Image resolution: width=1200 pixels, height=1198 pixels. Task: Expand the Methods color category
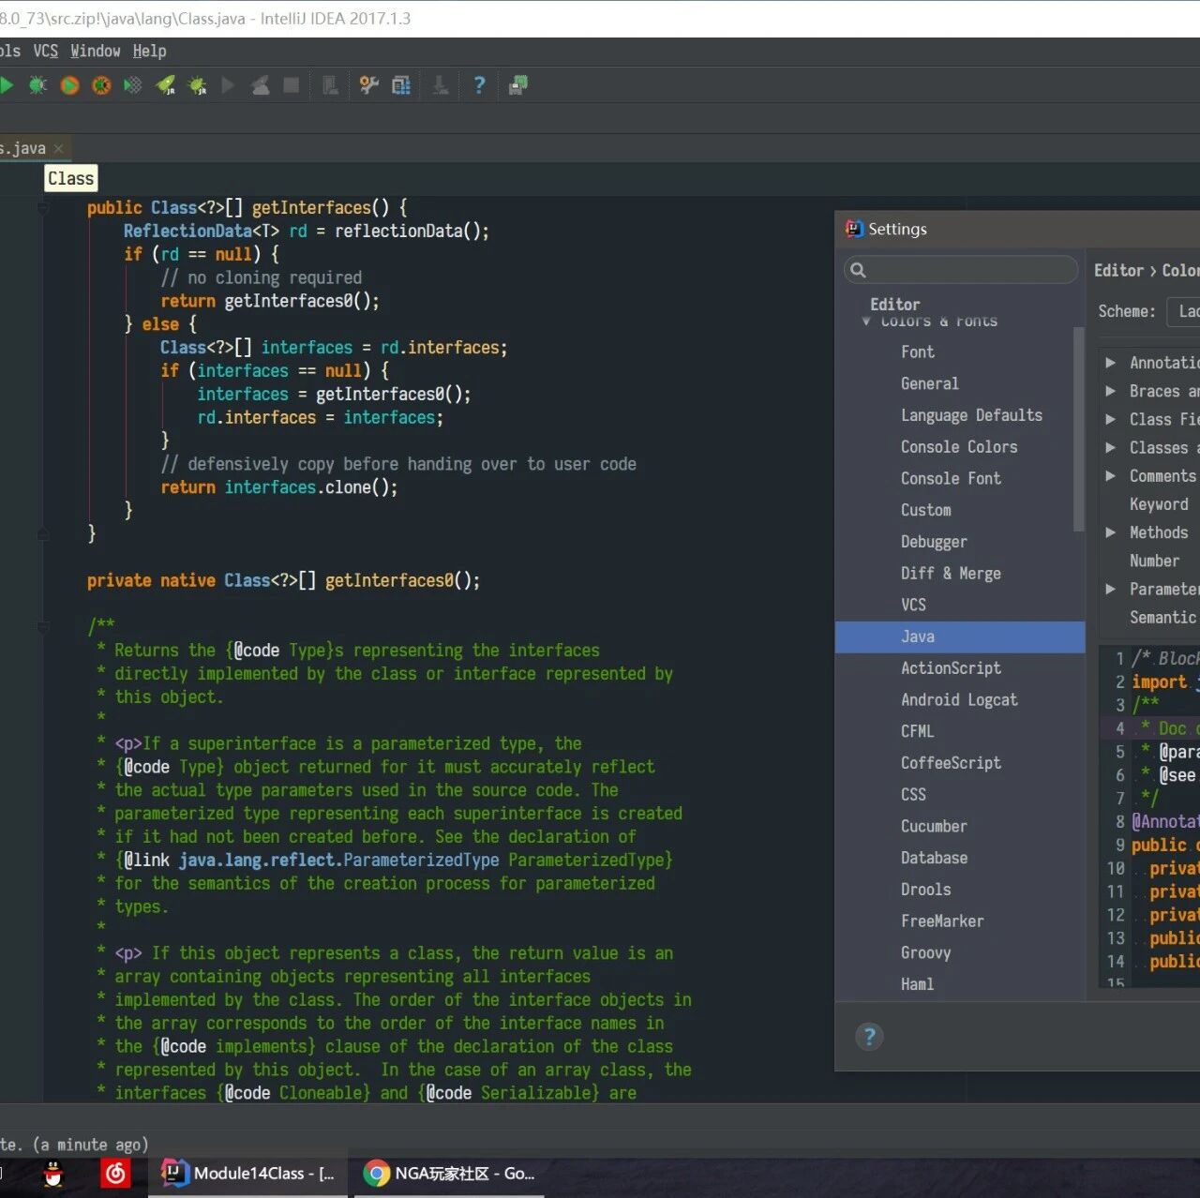(x=1110, y=532)
